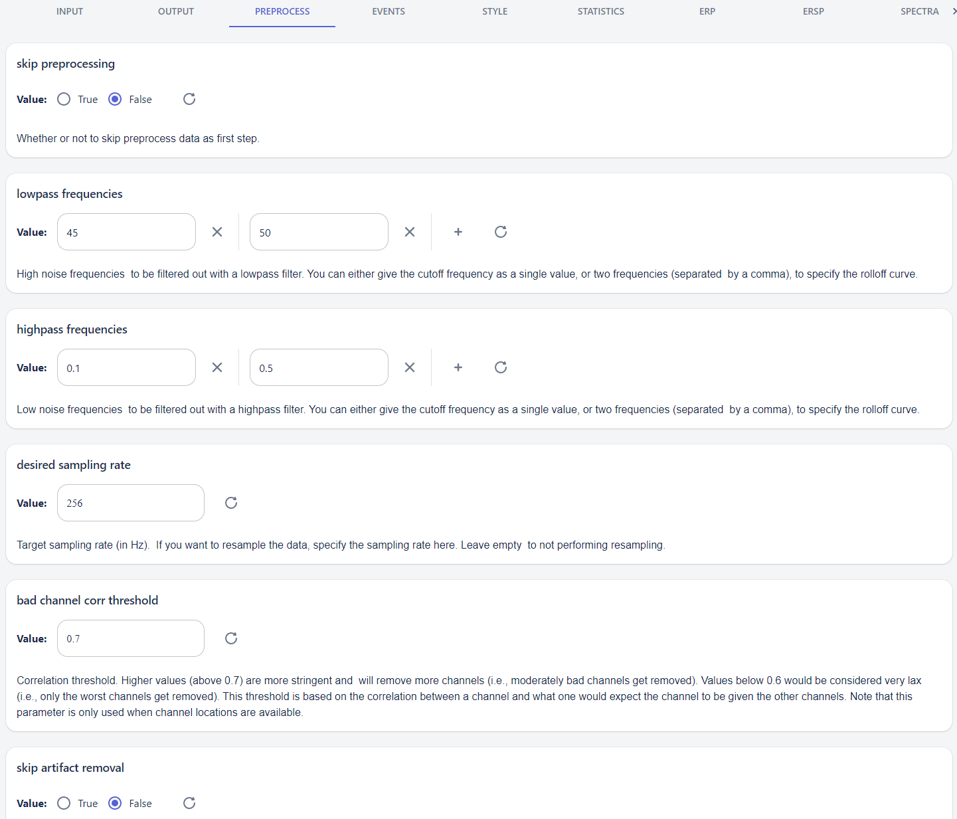Reset the highpass frequencies values
The height and width of the screenshot is (819, 957).
501,367
